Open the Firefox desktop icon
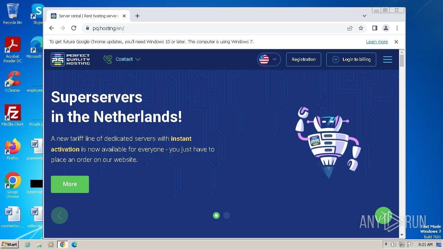This screenshot has height=249, width=443. (x=12, y=149)
